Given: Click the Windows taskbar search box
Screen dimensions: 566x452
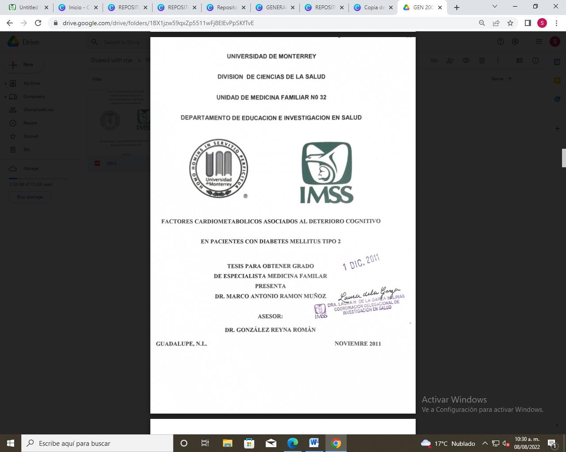Looking at the screenshot, I should [97, 443].
